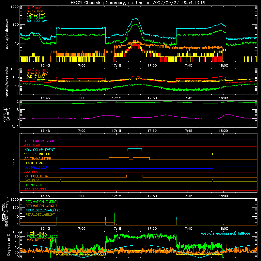
Task: Click the SC_IN_SUNLIGHT flag label
Action: 37,154
